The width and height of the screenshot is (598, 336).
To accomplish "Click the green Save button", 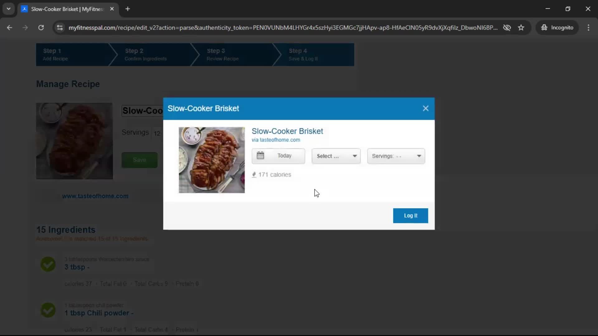I will point(139,160).
